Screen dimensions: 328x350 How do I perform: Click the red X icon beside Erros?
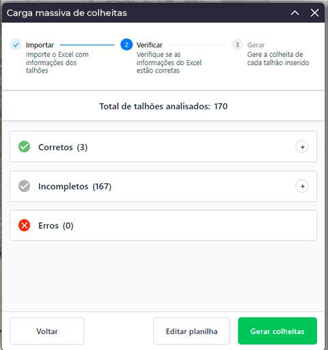pyautogui.click(x=24, y=226)
